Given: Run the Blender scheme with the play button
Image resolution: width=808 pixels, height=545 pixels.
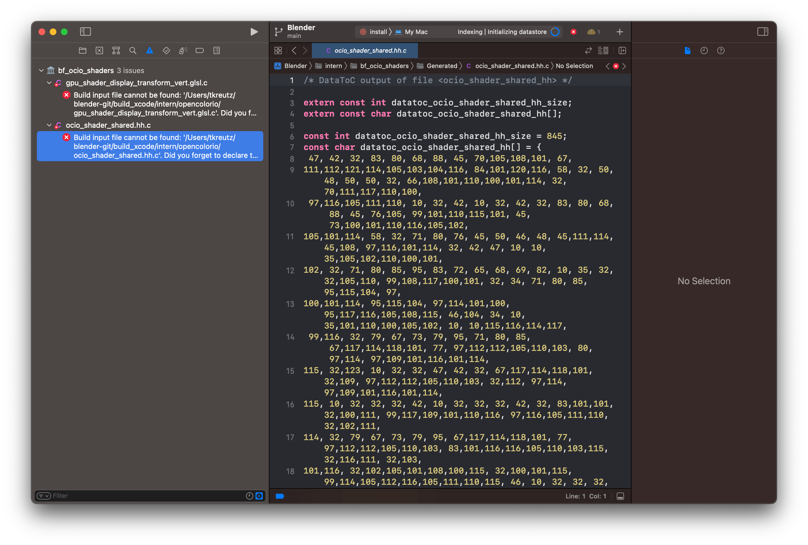Looking at the screenshot, I should coord(254,32).
